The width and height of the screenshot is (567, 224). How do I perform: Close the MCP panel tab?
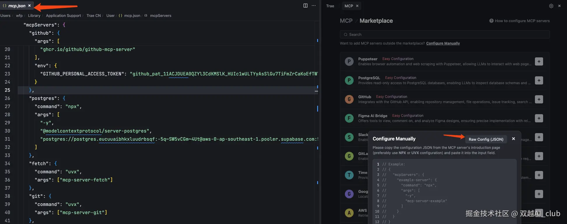pyautogui.click(x=357, y=6)
